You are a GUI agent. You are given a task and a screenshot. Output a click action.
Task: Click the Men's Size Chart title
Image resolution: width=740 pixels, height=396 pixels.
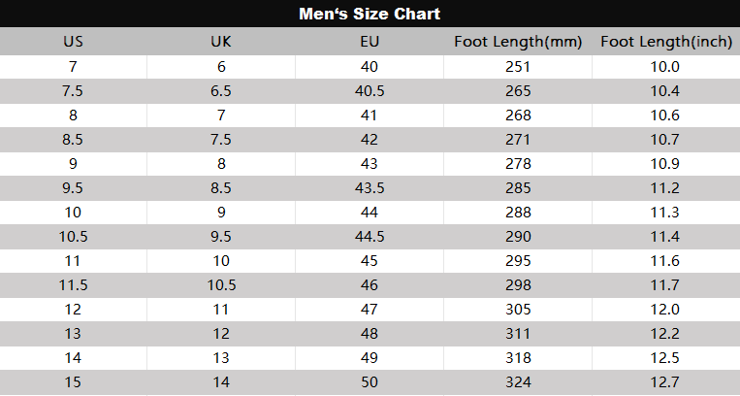click(x=370, y=14)
